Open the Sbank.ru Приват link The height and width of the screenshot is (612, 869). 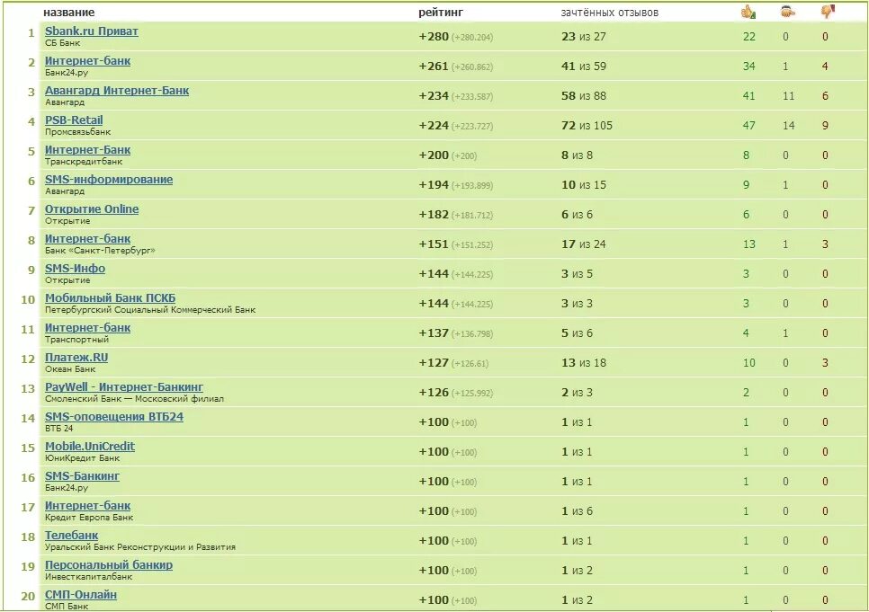click(92, 31)
